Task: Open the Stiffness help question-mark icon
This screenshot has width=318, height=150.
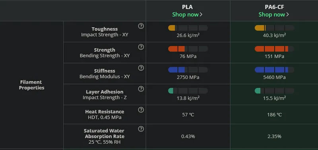Action: coord(141,68)
